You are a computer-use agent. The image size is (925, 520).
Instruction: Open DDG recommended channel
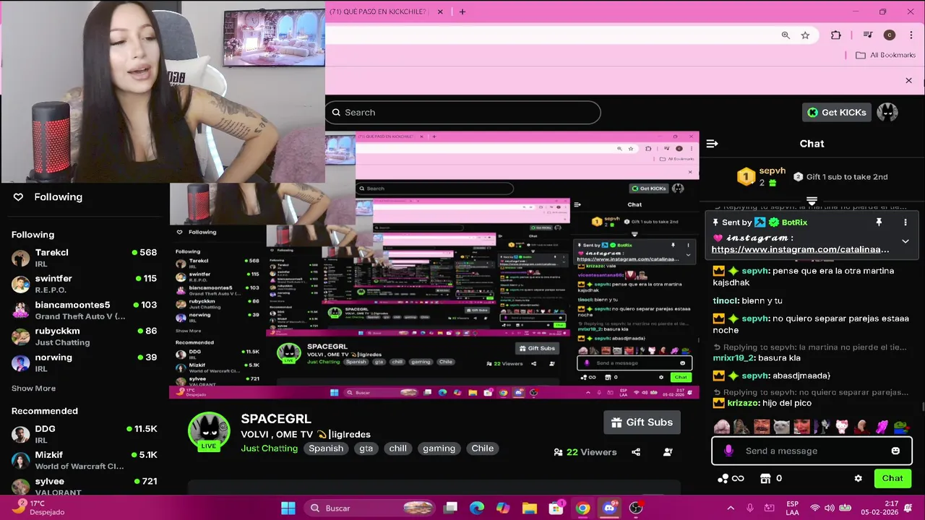(84, 434)
